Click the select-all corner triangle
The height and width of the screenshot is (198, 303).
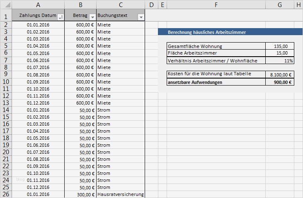[x=7, y=5]
